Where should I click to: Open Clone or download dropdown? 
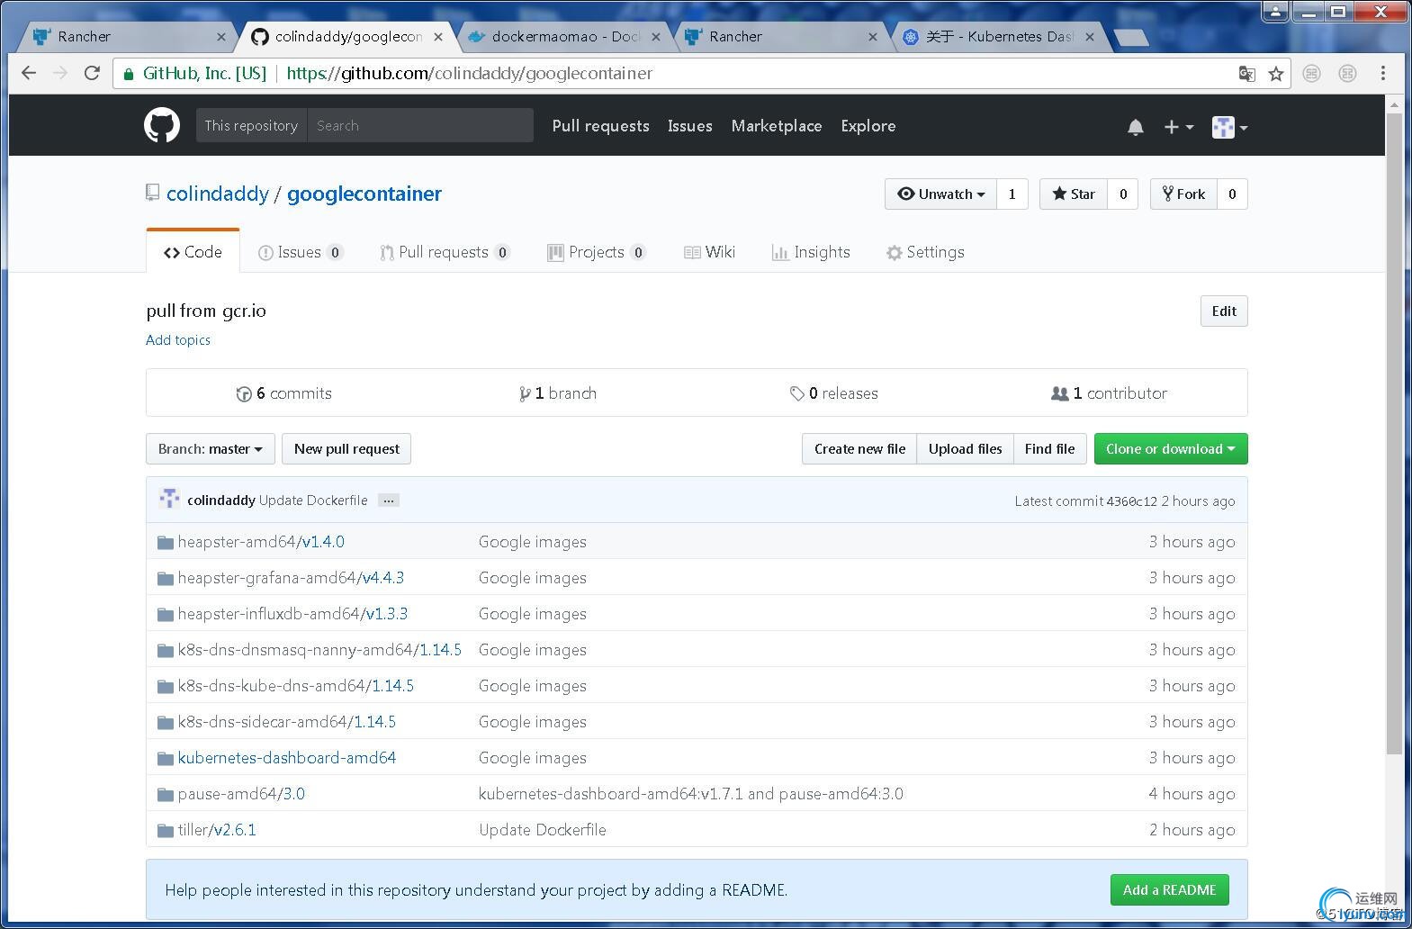pos(1171,449)
